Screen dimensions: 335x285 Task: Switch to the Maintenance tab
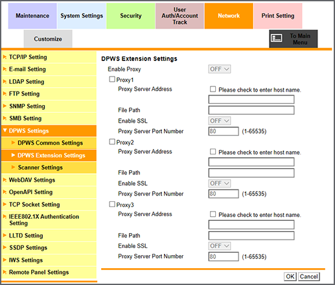pyautogui.click(x=32, y=16)
